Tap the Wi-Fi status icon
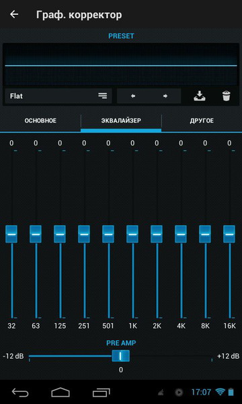242x404 pixels. pyautogui.click(x=220, y=393)
